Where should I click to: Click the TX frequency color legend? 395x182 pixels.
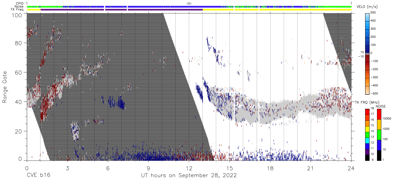368,135
